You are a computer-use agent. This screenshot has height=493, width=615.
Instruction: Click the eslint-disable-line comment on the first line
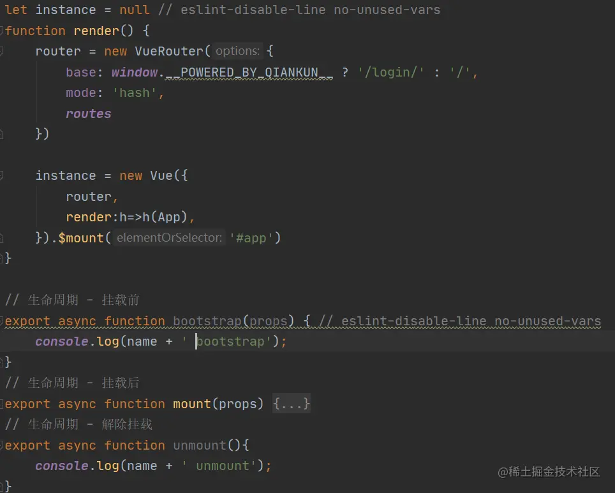[x=299, y=10]
